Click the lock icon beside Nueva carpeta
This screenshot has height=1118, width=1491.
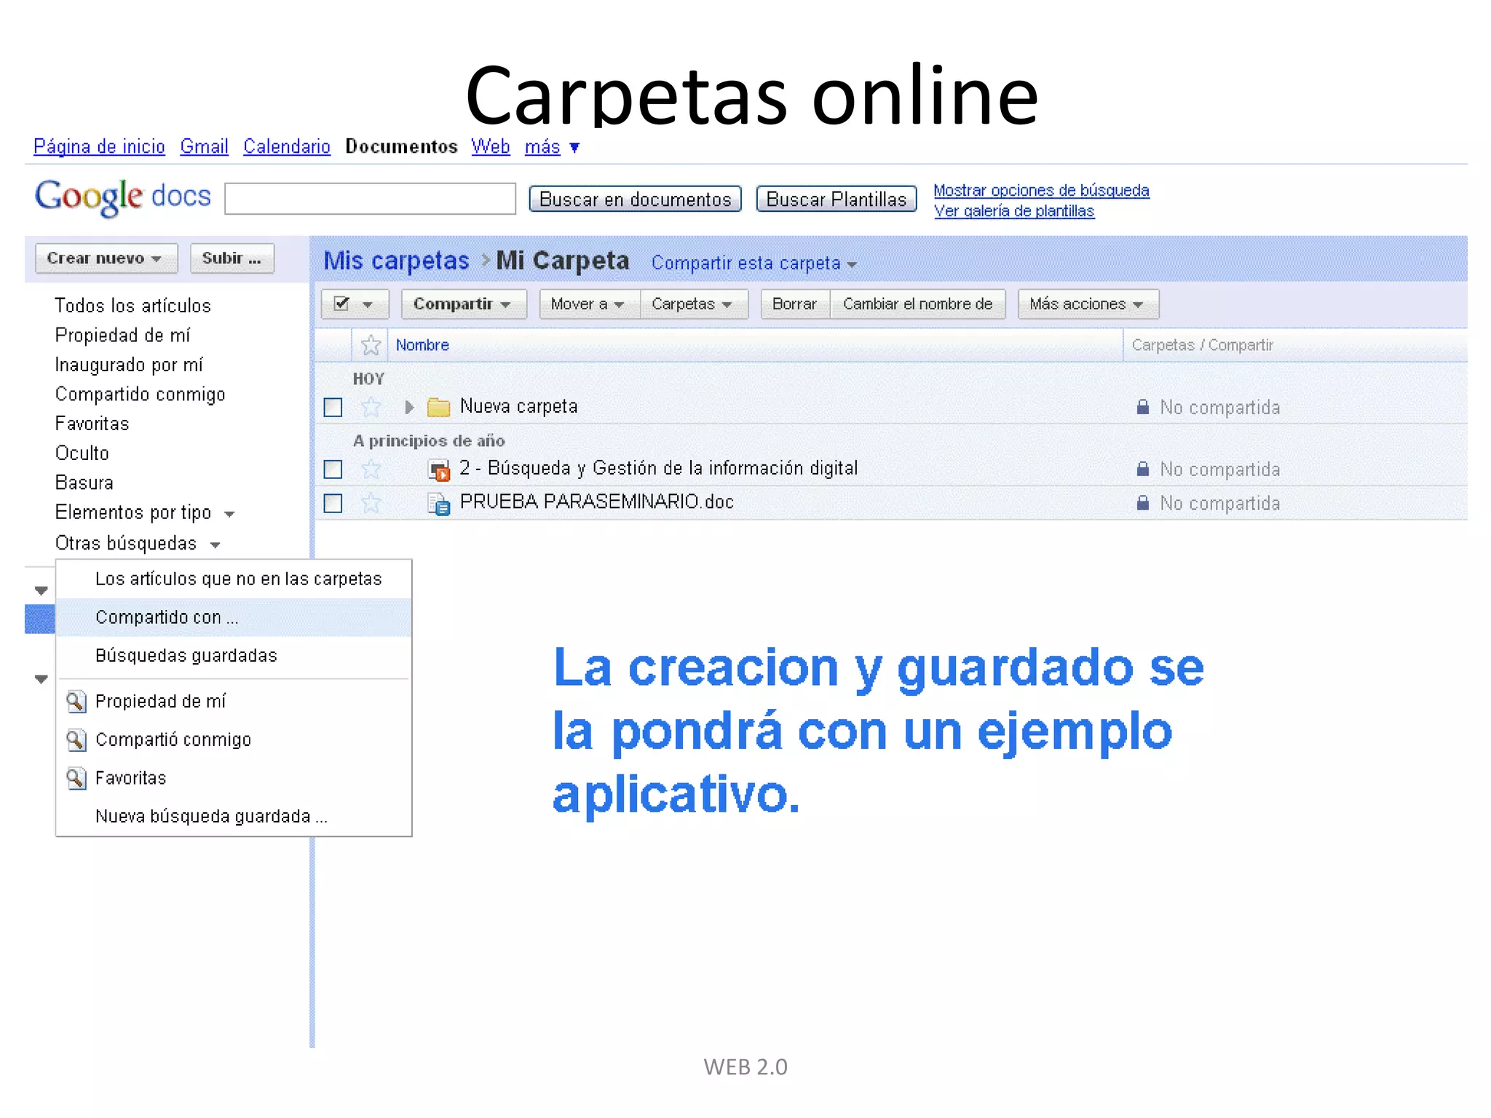(1143, 407)
